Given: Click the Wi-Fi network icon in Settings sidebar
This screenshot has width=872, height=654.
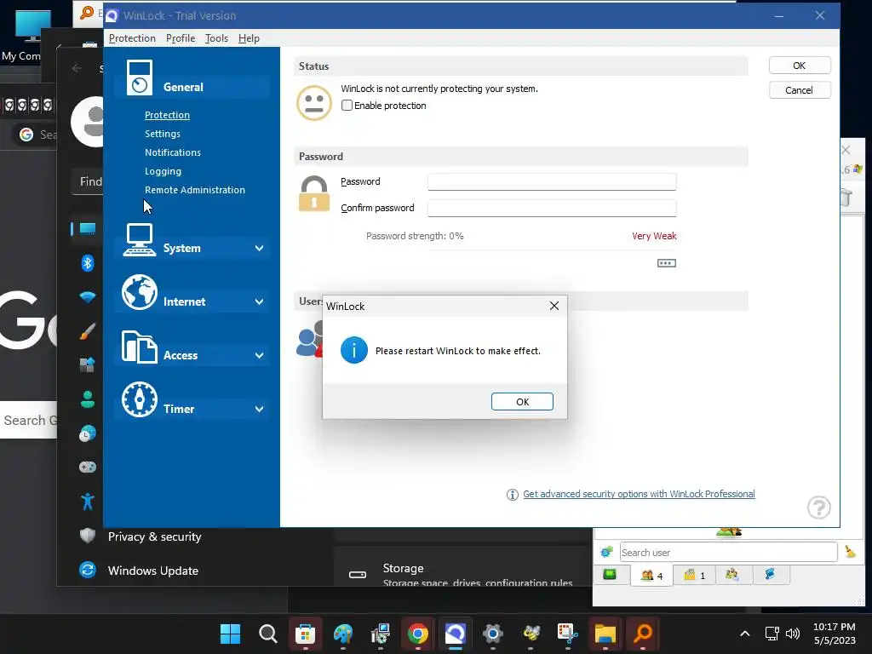Looking at the screenshot, I should click(x=88, y=296).
